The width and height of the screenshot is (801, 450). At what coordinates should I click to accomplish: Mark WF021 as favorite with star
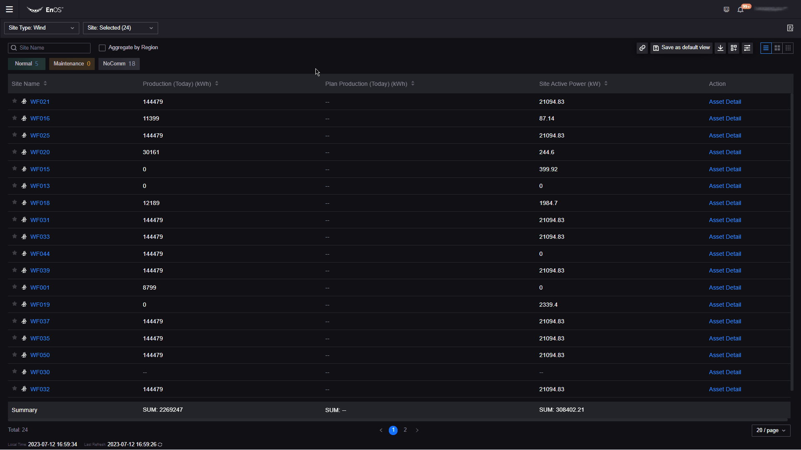click(15, 101)
